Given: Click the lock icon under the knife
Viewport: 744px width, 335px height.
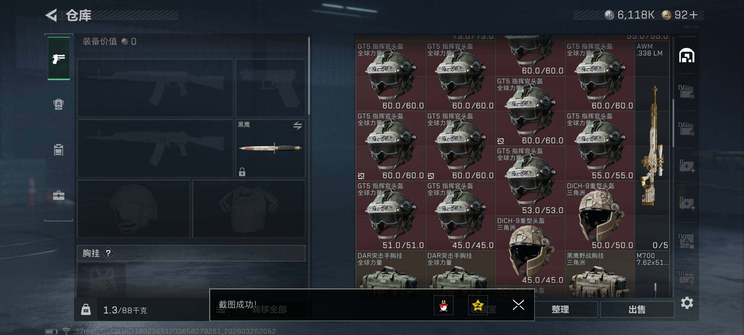Looking at the screenshot, I should pos(242,172).
